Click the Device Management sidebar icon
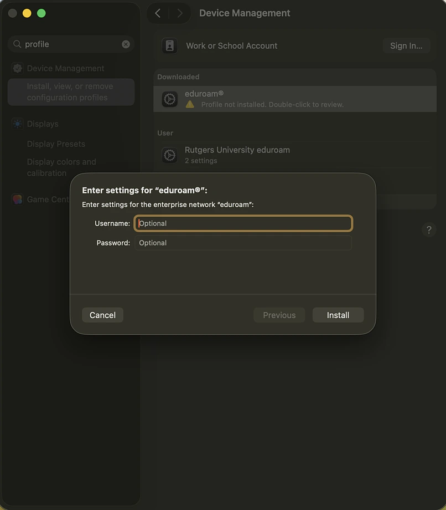446x510 pixels. (x=18, y=68)
